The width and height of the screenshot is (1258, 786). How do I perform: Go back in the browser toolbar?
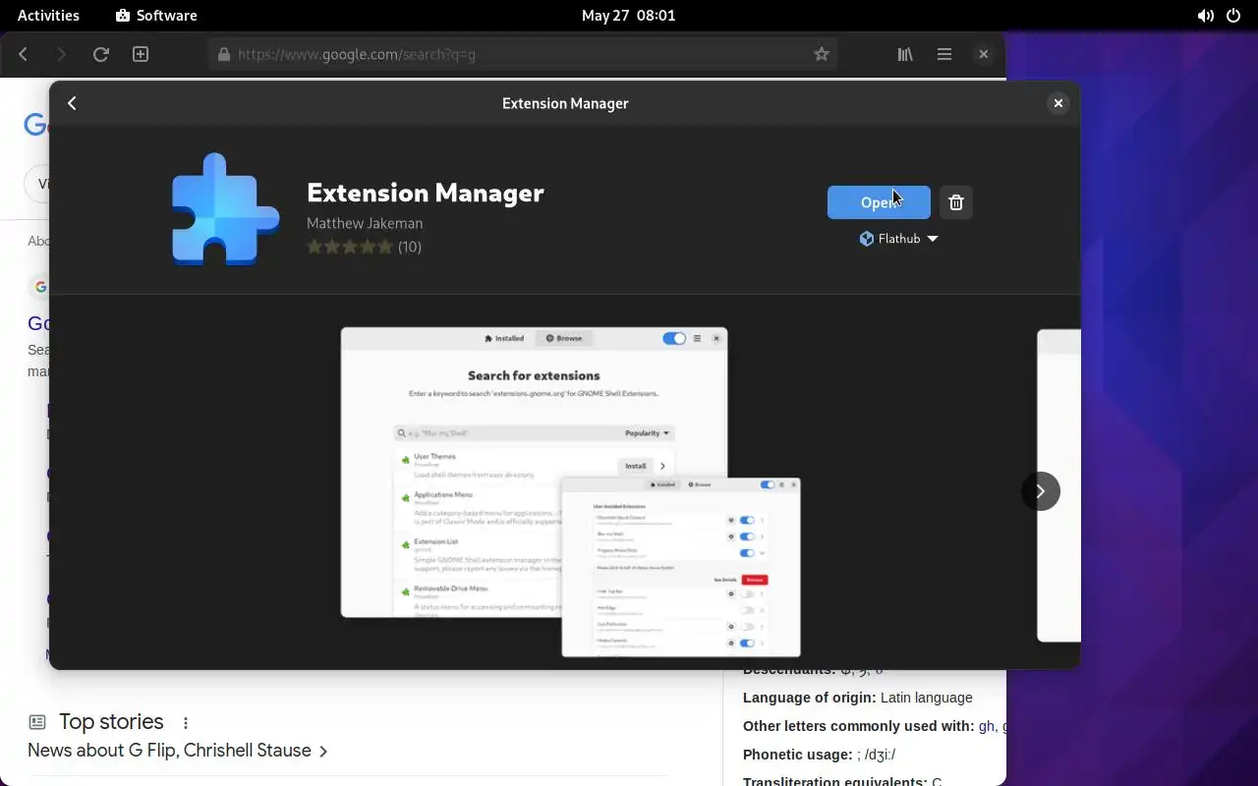(24, 54)
